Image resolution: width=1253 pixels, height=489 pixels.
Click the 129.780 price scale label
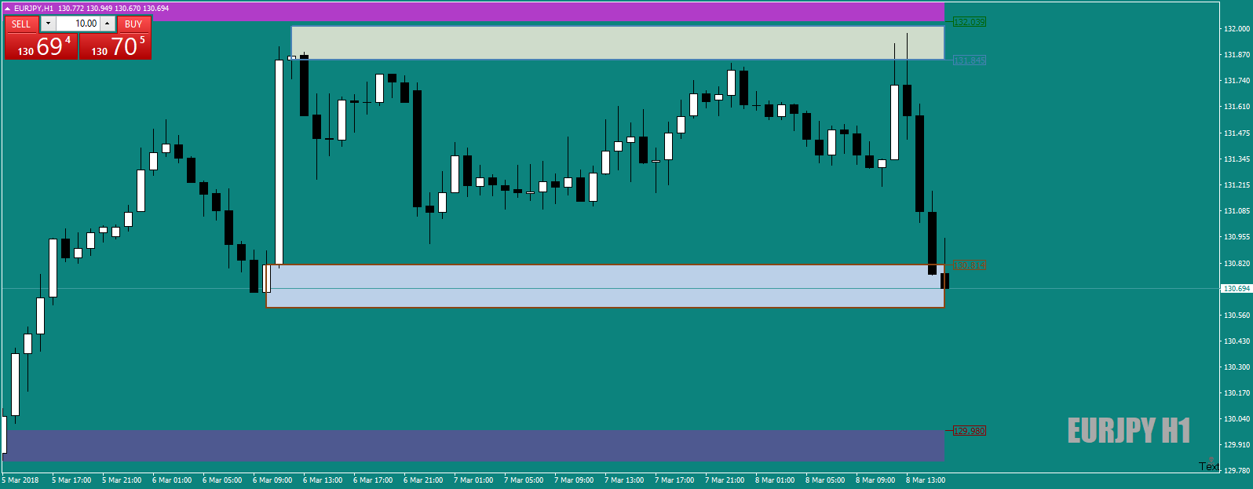click(x=1237, y=471)
